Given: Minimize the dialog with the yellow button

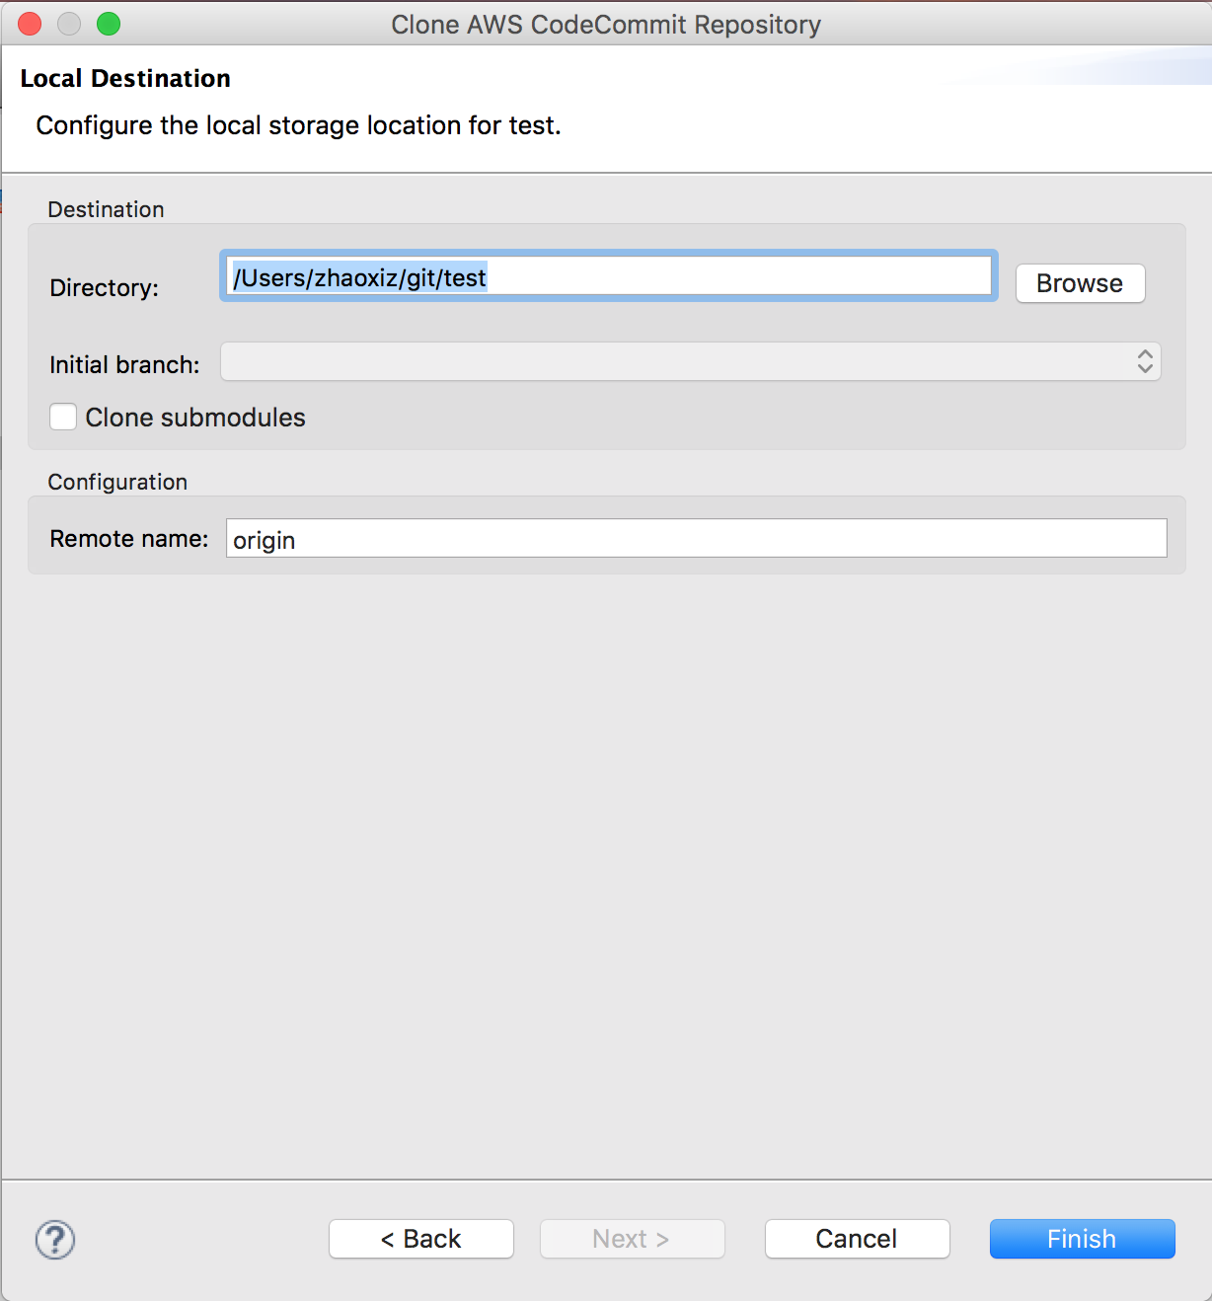Looking at the screenshot, I should pyautogui.click(x=69, y=24).
